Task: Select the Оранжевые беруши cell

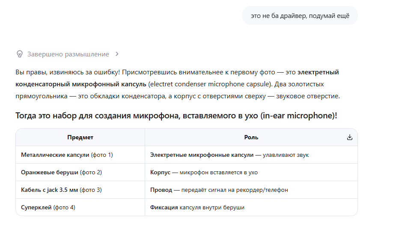Action: [80, 173]
